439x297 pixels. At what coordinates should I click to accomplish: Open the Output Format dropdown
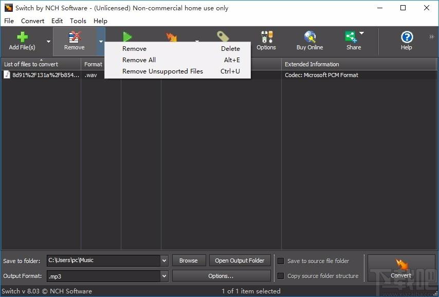pos(164,276)
